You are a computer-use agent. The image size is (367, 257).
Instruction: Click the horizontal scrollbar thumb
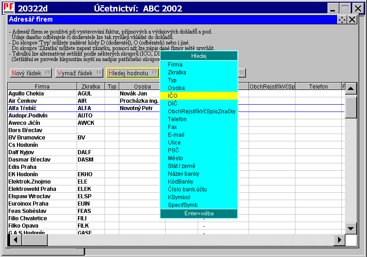point(35,240)
